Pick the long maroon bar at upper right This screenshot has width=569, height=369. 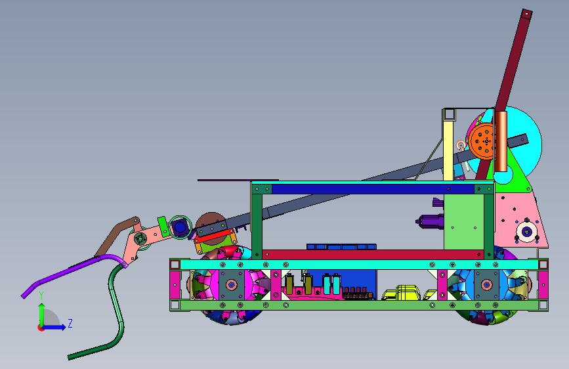click(x=515, y=62)
